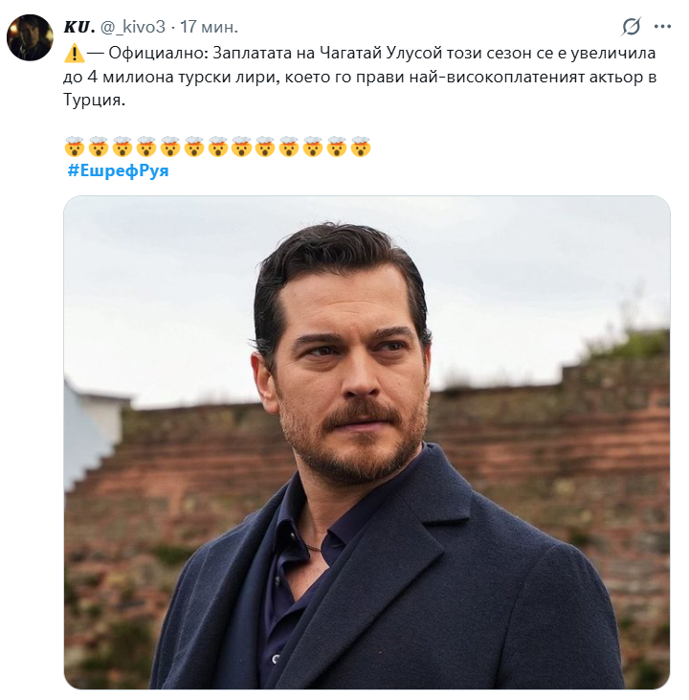
Task: Open the three-dot more options menu
Action: [x=662, y=26]
